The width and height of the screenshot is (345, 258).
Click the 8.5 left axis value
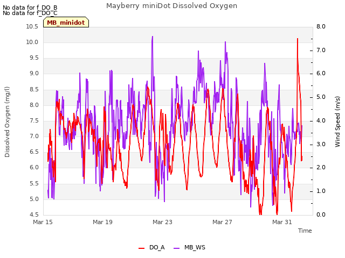(34, 89)
